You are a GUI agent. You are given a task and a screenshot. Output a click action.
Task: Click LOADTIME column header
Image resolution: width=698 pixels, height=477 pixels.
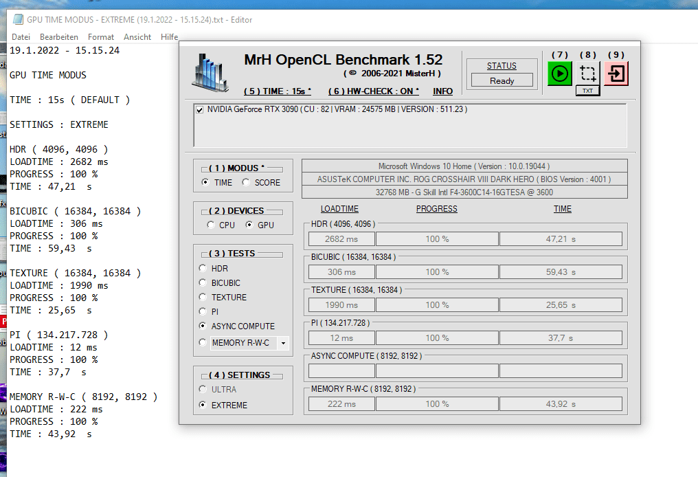(339, 209)
